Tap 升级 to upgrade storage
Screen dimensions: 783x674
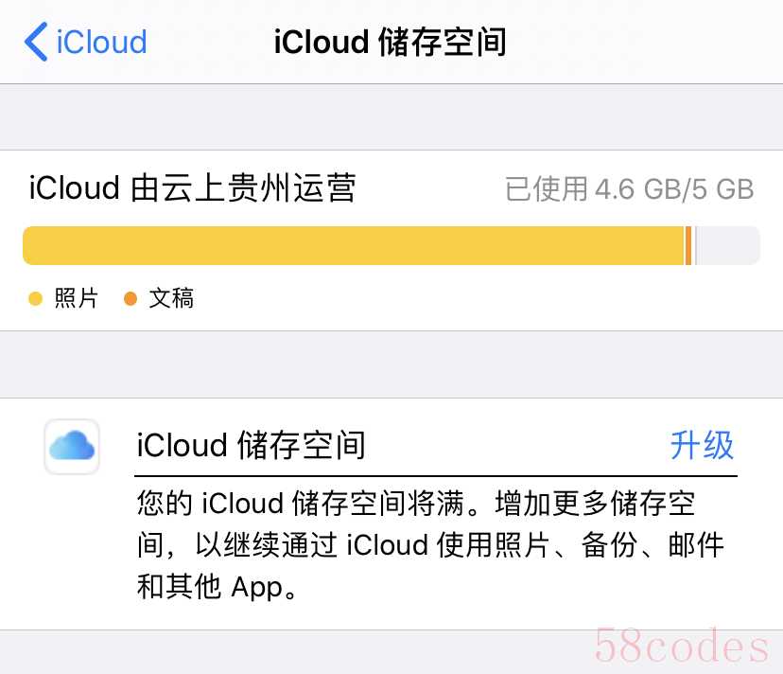point(702,445)
